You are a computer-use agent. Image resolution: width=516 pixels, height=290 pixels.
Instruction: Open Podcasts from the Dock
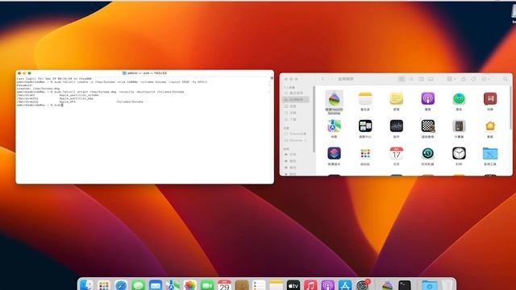(328, 285)
